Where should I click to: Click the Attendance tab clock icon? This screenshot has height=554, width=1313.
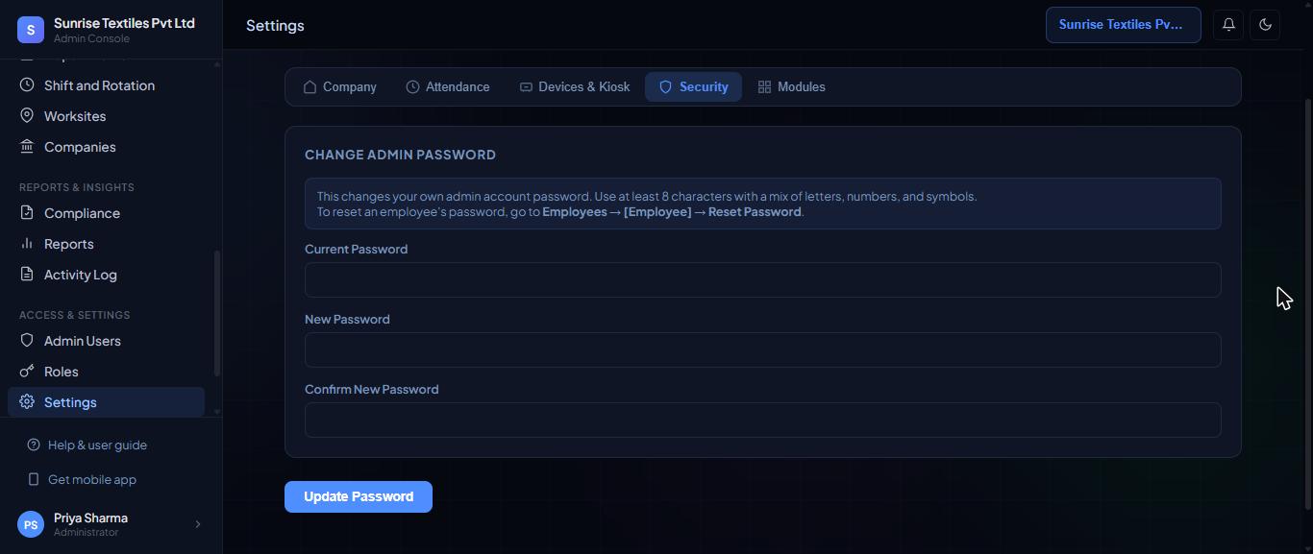(x=412, y=87)
